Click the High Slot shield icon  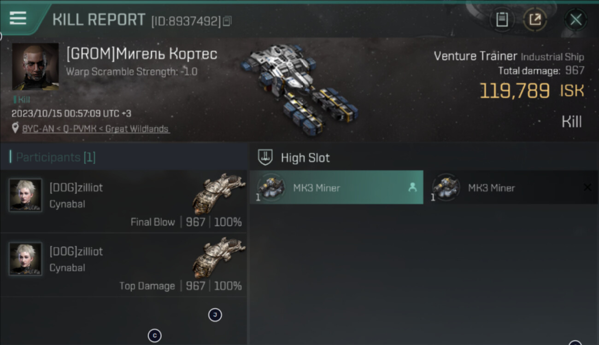[x=264, y=158]
